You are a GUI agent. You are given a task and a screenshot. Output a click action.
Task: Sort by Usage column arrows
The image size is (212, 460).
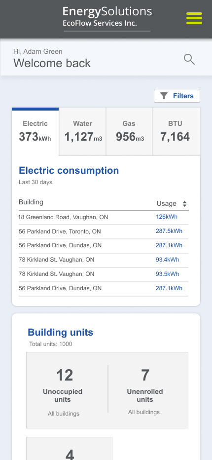point(184,204)
